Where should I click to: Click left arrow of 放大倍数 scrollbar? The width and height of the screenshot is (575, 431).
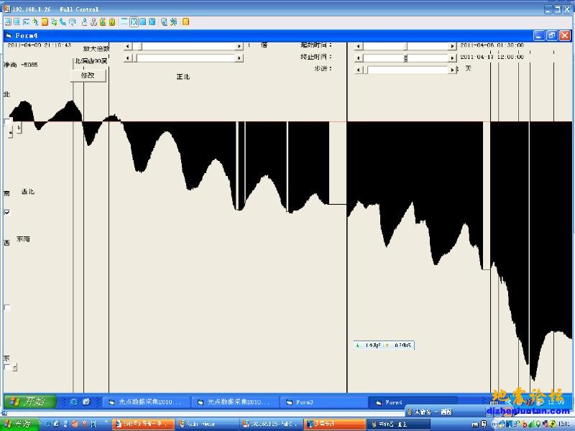click(x=128, y=46)
